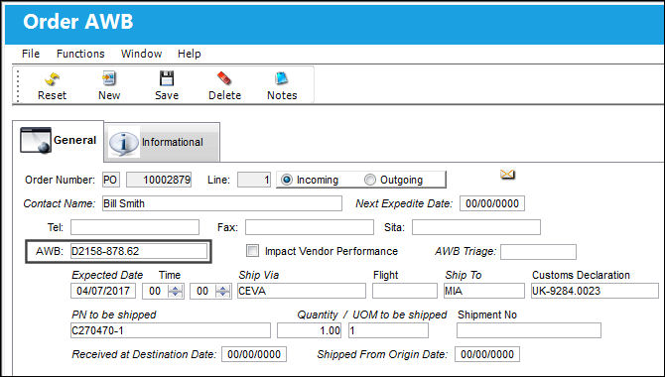Image resolution: width=665 pixels, height=377 pixels.
Task: Click the Line number field
Action: pyautogui.click(x=254, y=180)
